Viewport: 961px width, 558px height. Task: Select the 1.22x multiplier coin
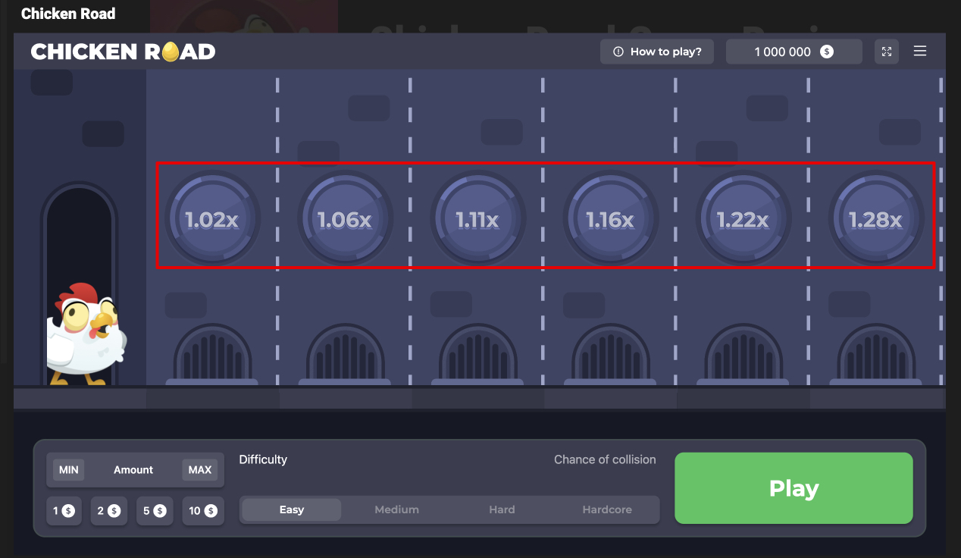pyautogui.click(x=743, y=220)
